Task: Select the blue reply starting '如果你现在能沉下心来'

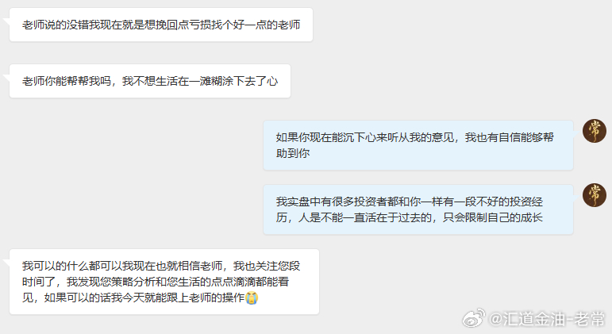Action: click(418, 145)
